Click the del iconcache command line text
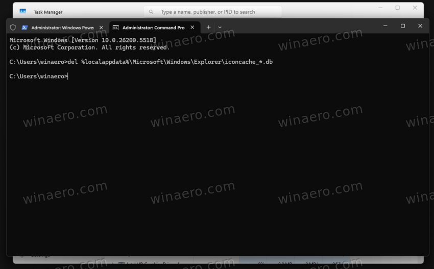Viewport: 434px width, 269px height. point(141,62)
